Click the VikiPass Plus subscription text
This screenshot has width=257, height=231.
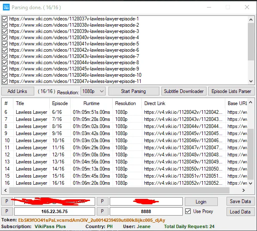pyautogui.click(x=50, y=226)
